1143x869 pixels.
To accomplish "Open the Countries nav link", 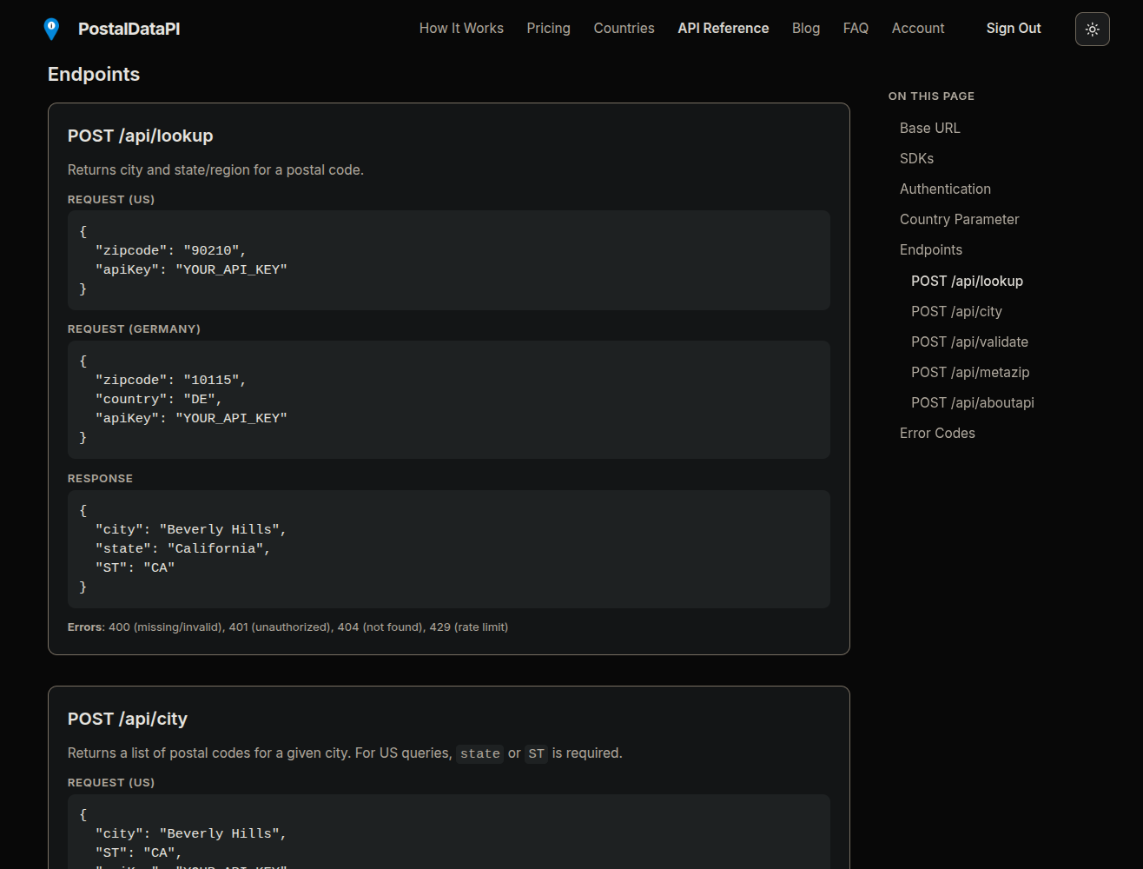I will pos(624,28).
